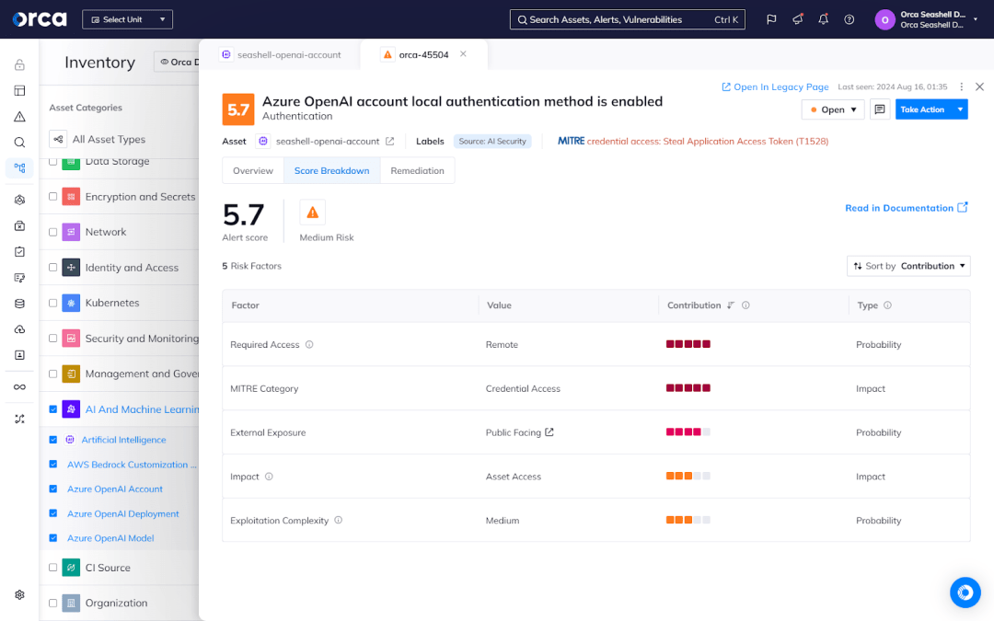Open the dashboard layout sidebar icon
Screen dimensions: 994x621
click(x=19, y=90)
